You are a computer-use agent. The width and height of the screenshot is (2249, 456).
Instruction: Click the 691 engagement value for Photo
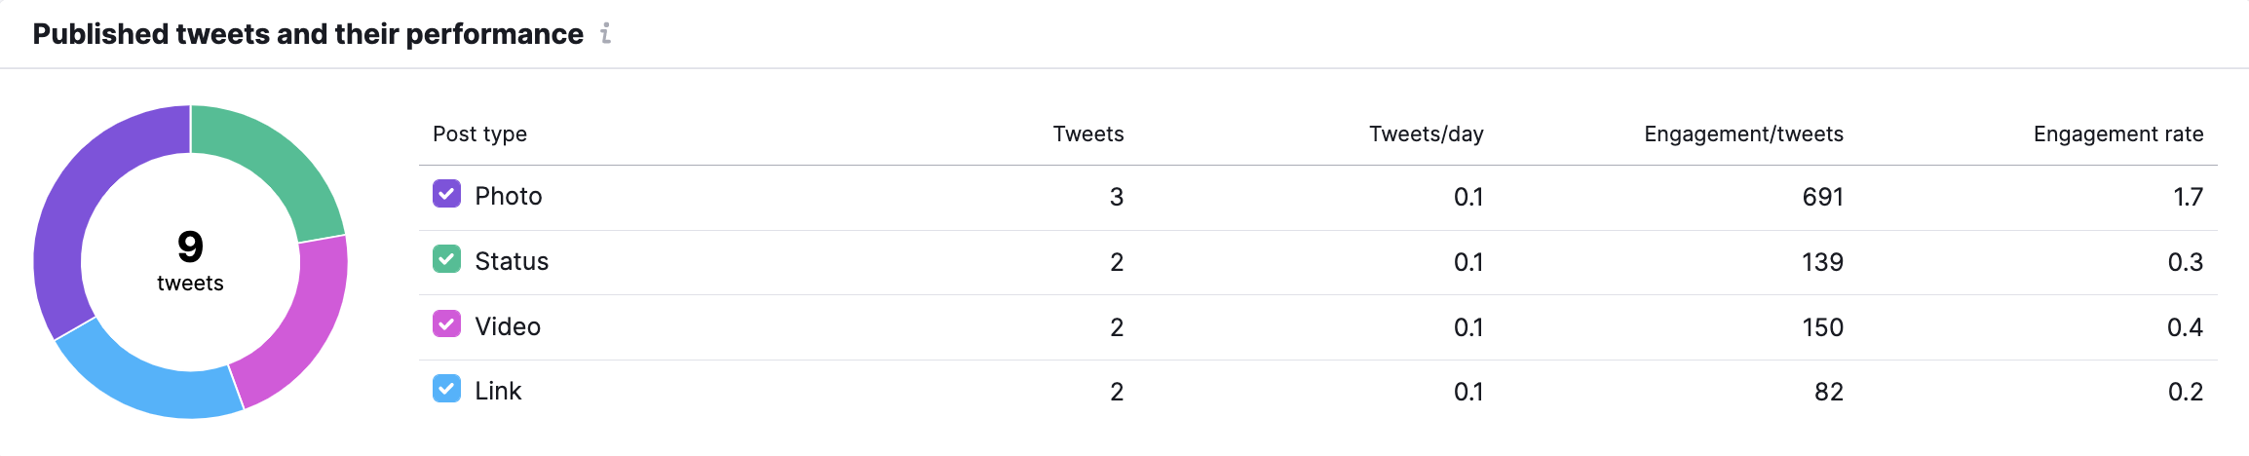(x=1822, y=197)
